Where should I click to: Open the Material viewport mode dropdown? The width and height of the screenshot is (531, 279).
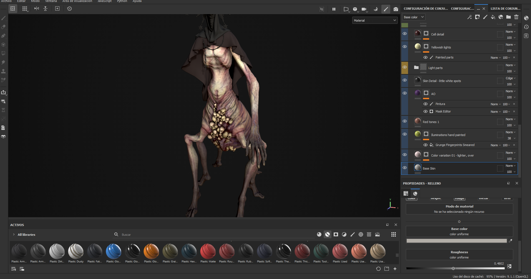pyautogui.click(x=375, y=21)
